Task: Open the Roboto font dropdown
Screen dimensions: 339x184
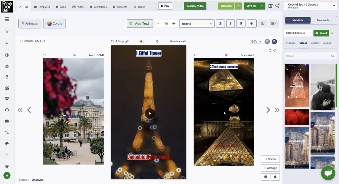Action: click(197, 24)
